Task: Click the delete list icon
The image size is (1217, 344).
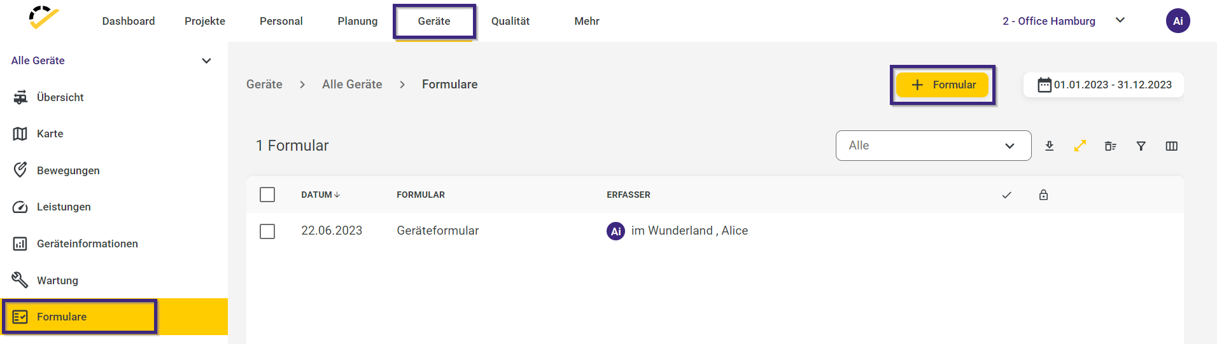Action: tap(1111, 146)
